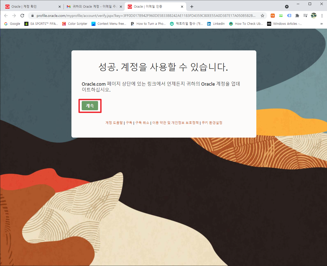
Task: Open the Color Scripter bookmark
Action: coord(75,24)
